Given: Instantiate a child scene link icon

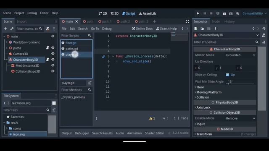Looking at the screenshot, I should (x=12, y=29).
